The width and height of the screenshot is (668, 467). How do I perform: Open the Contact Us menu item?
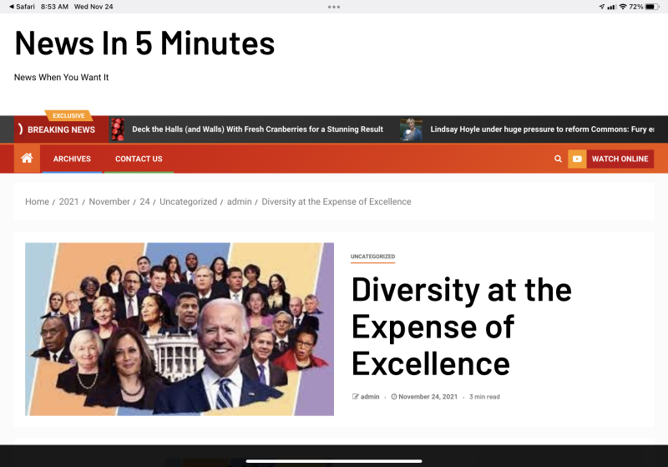[139, 159]
